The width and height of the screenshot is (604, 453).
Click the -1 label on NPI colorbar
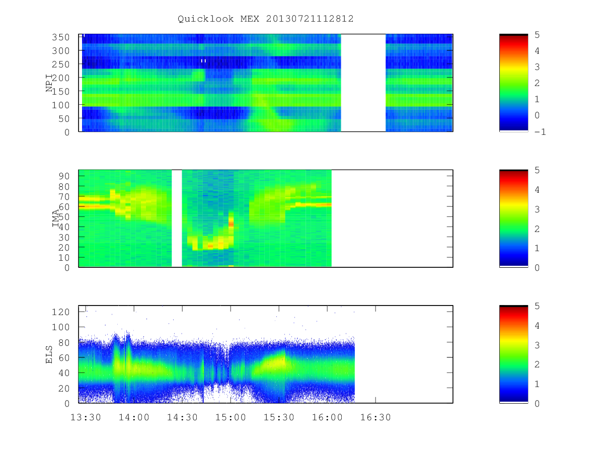pyautogui.click(x=541, y=132)
